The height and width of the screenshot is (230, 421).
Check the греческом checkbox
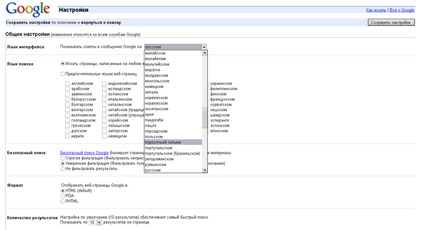point(67,126)
